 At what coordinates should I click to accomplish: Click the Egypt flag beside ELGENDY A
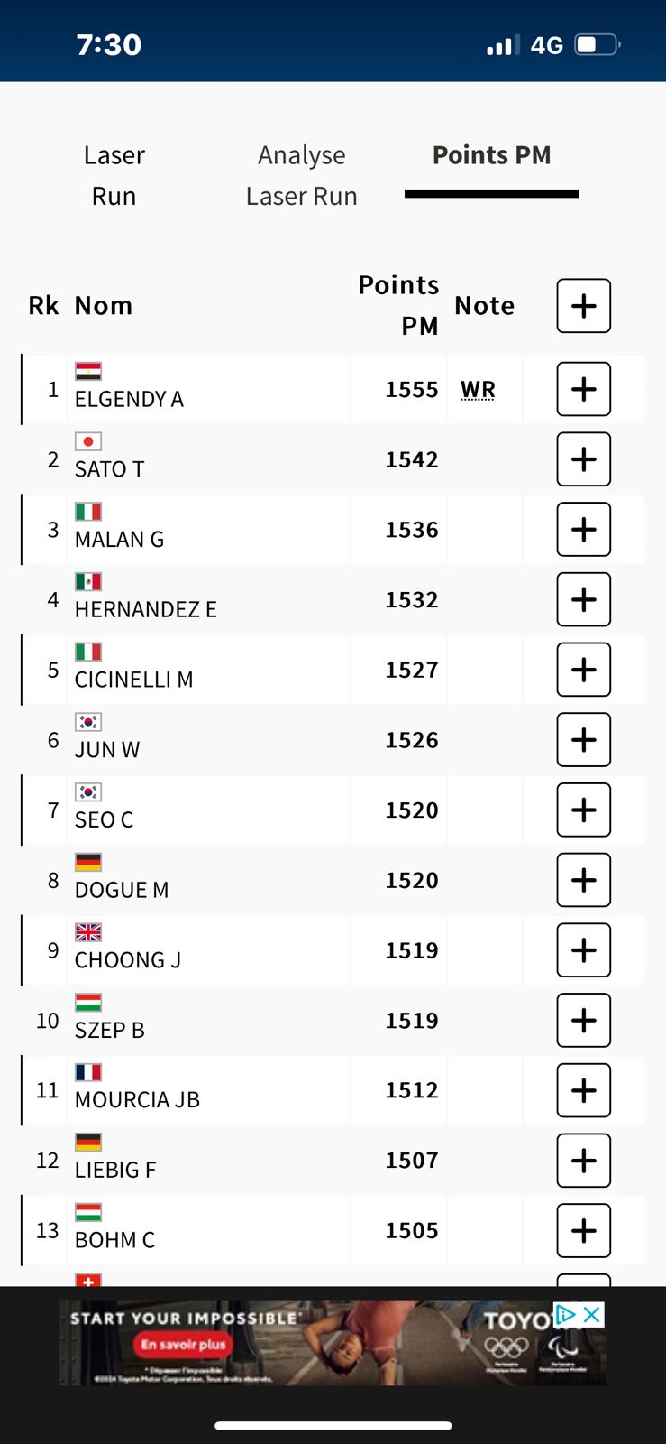pyautogui.click(x=88, y=371)
